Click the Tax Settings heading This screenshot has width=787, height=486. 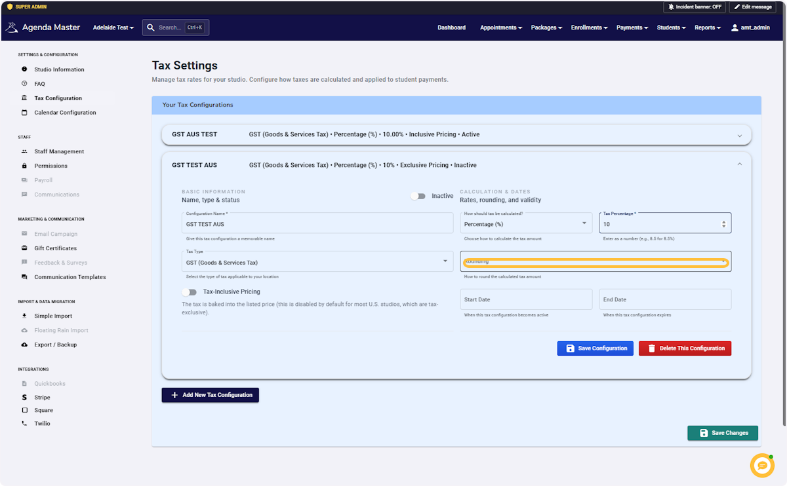tap(185, 65)
